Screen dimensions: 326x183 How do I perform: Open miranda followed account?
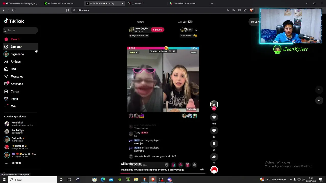[20, 147]
